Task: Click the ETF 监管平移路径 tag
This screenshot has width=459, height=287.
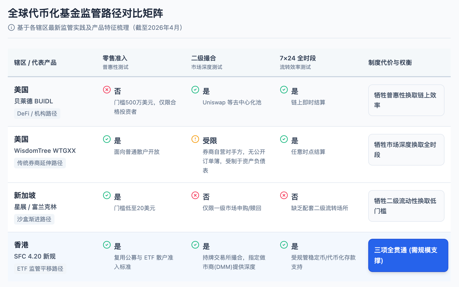Action: coord(40,269)
